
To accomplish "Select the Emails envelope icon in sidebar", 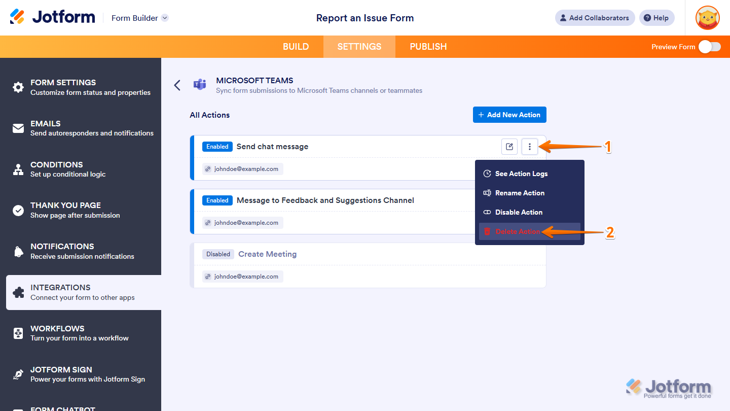I will (x=18, y=128).
